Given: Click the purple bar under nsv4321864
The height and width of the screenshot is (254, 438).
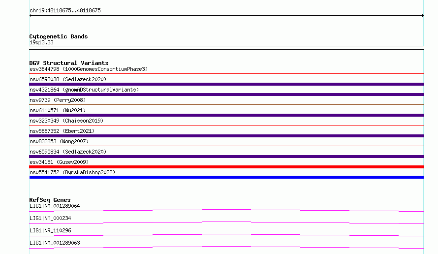Looking at the screenshot, I should pyautogui.click(x=226, y=95).
